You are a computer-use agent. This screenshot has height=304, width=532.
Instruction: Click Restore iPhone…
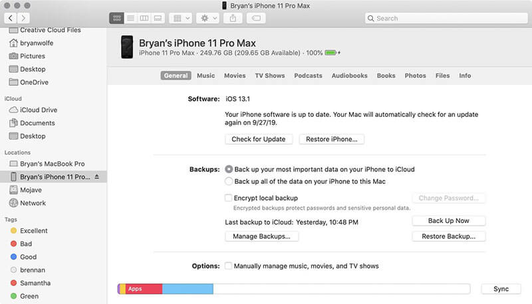(x=331, y=139)
